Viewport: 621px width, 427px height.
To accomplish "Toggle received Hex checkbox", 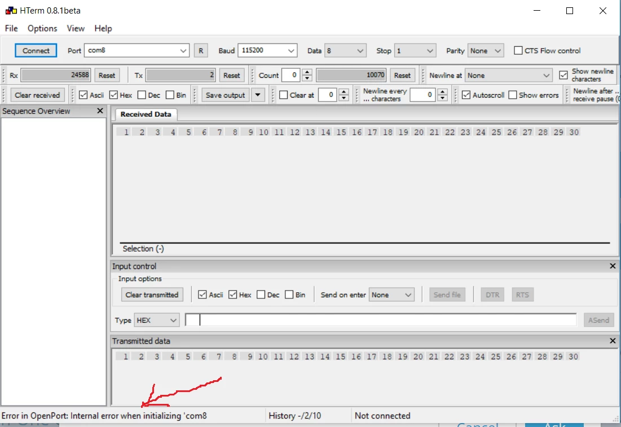I will (x=114, y=95).
